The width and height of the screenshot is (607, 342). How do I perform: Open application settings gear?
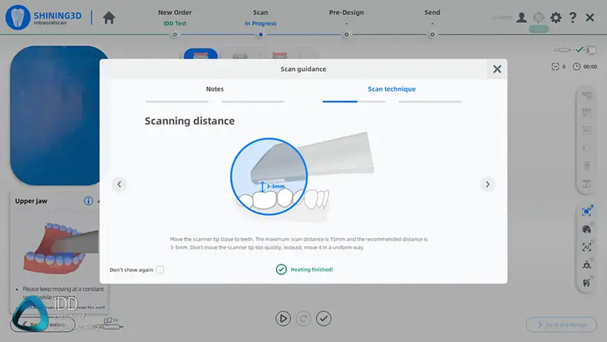pos(555,17)
